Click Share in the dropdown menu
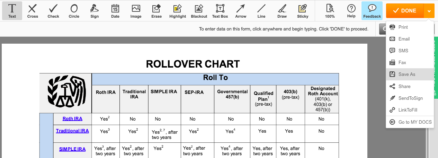The image size is (438, 158). tap(410, 86)
